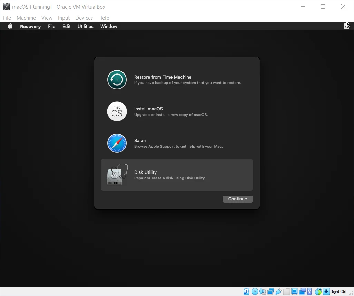354x296 pixels.
Task: Open the macOS Edit menu
Action: pyautogui.click(x=66, y=27)
